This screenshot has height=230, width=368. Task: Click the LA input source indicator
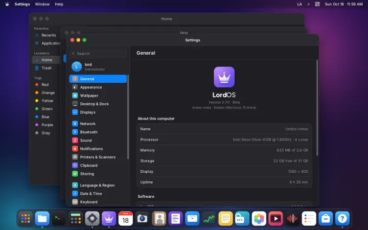pyautogui.click(x=300, y=4)
